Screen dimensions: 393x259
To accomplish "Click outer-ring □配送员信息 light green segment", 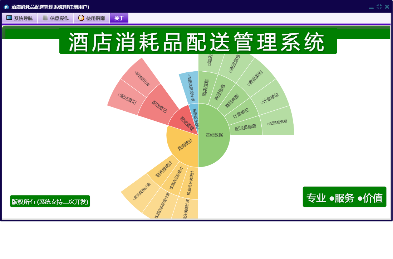I will [x=277, y=123].
